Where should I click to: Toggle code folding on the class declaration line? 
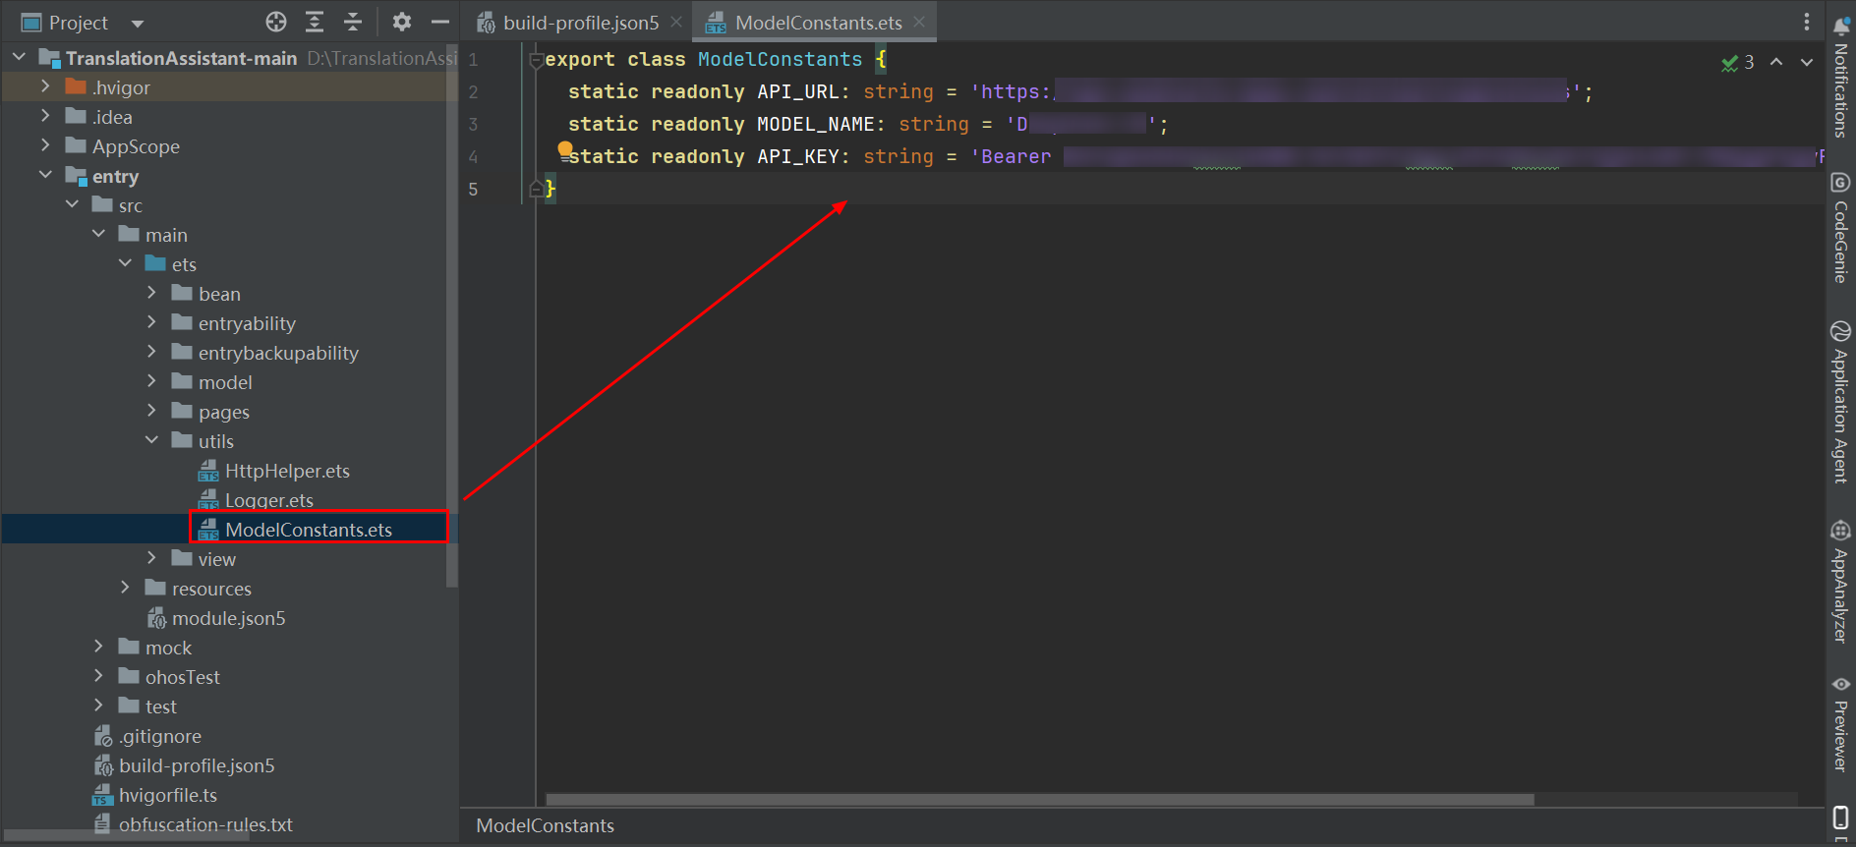tap(536, 60)
